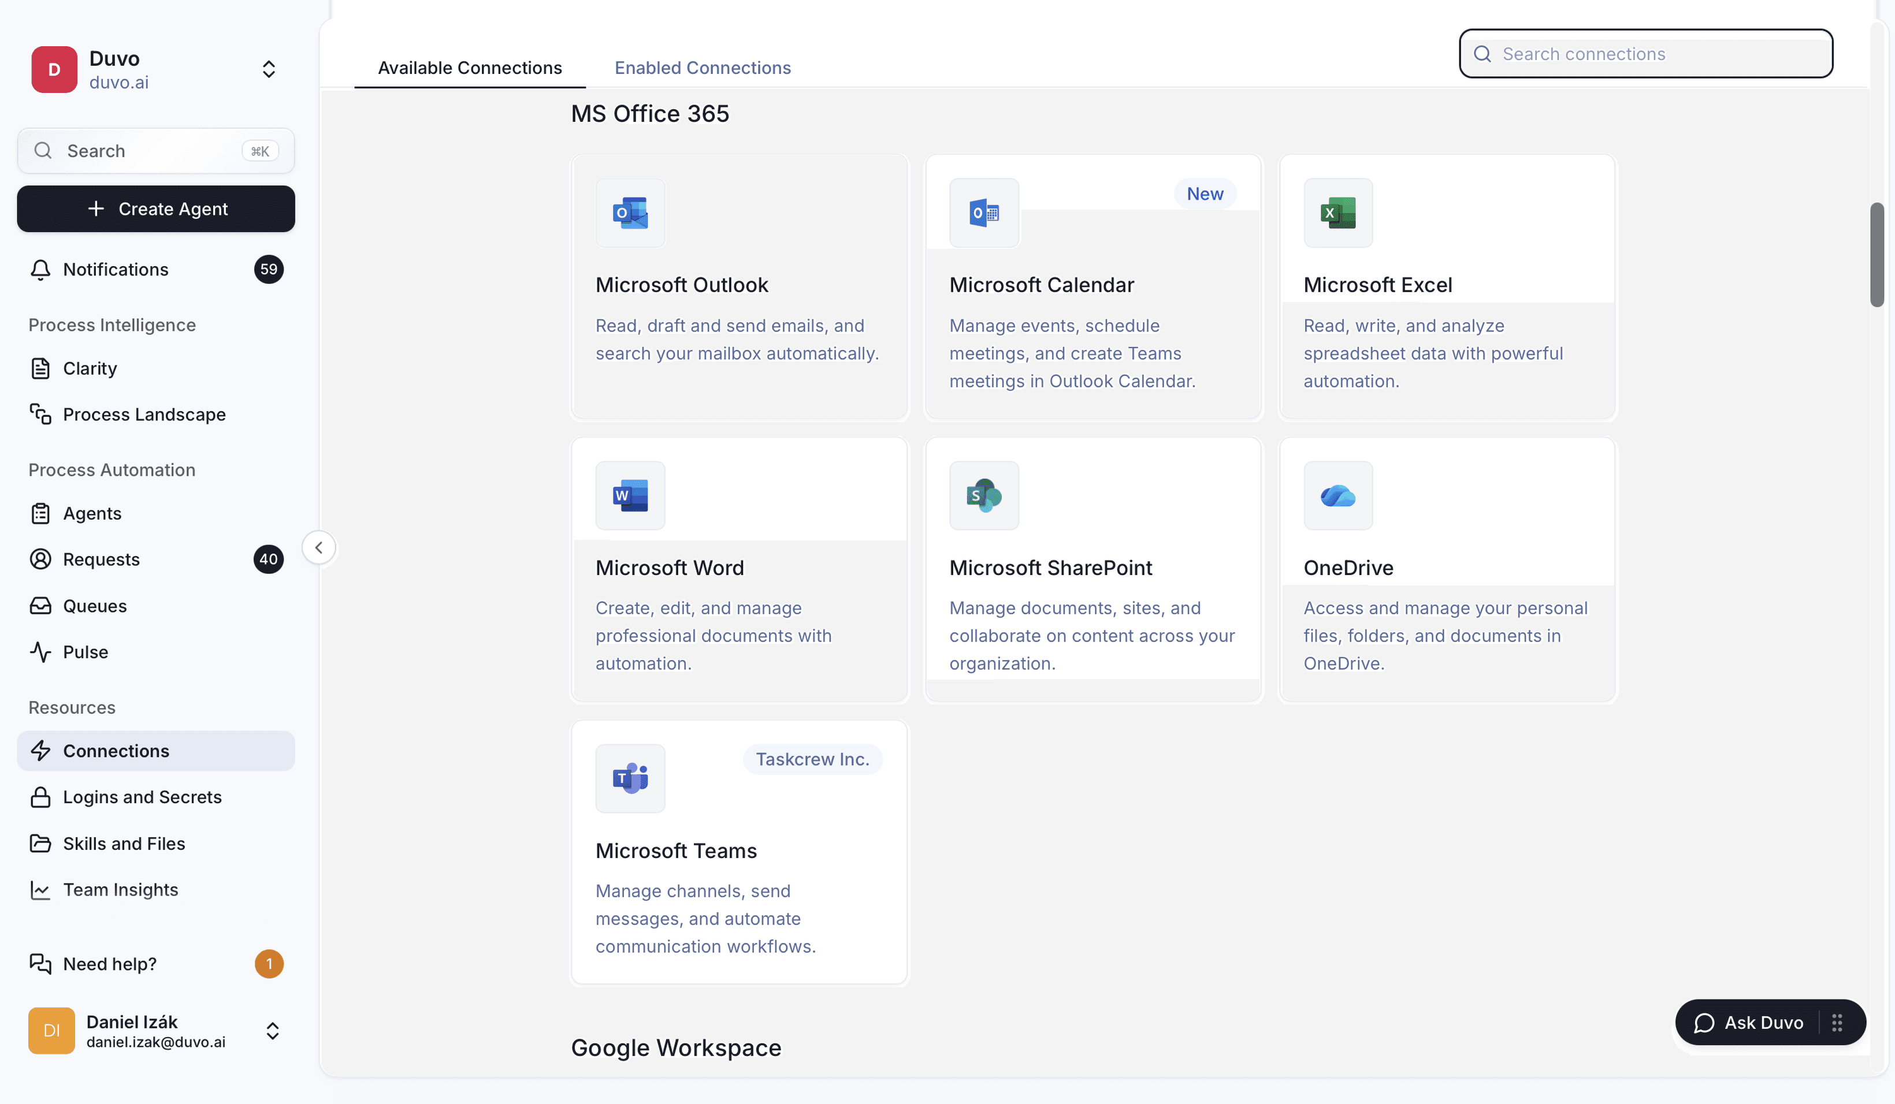Open the Pulse page
This screenshot has width=1895, height=1104.
155,651
